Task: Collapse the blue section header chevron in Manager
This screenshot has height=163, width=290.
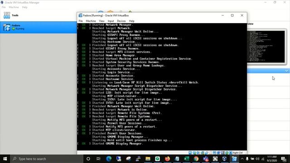Action: point(286,71)
